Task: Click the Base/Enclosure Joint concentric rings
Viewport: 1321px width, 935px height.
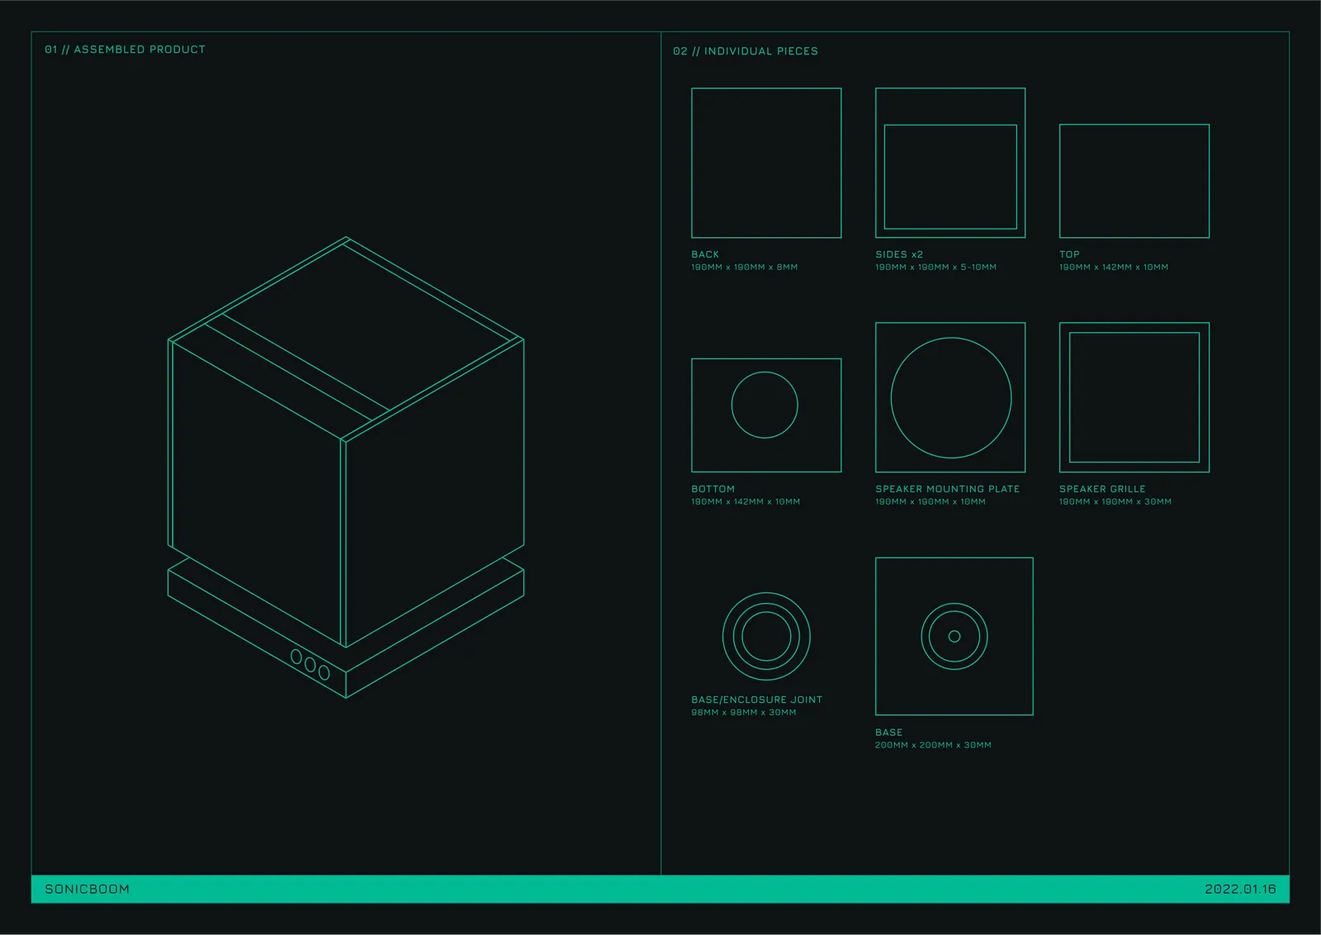Action: coord(766,637)
